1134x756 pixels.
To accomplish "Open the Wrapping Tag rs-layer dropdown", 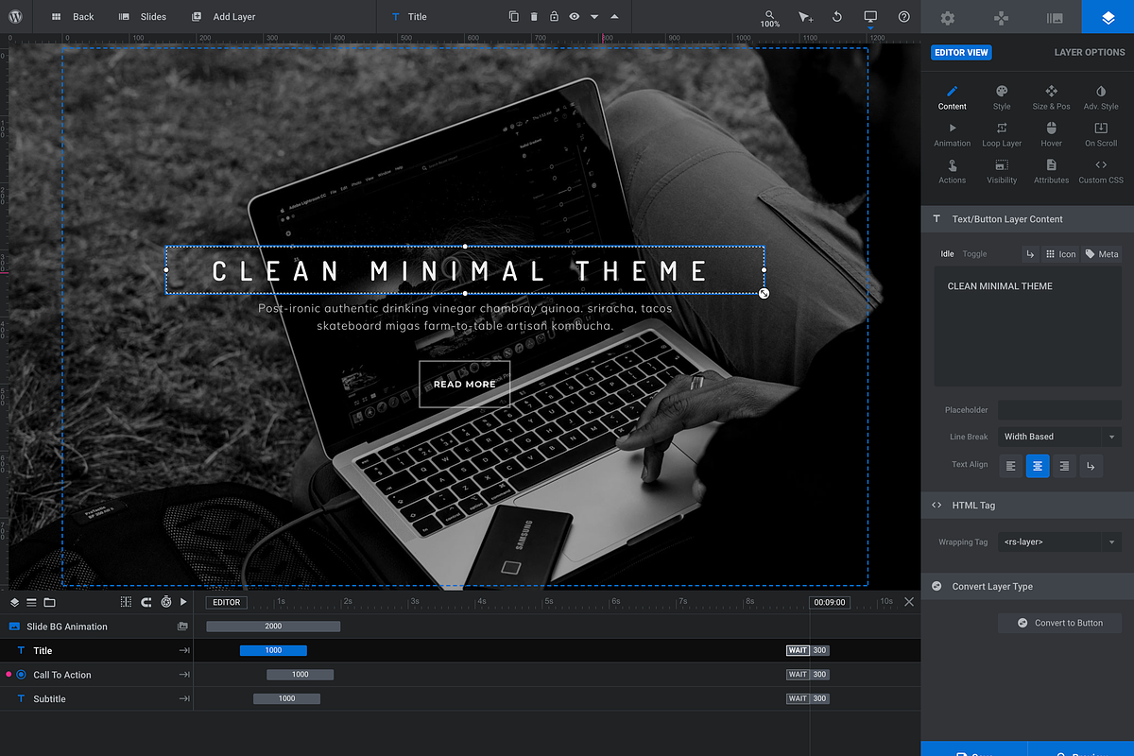I will click(1059, 542).
